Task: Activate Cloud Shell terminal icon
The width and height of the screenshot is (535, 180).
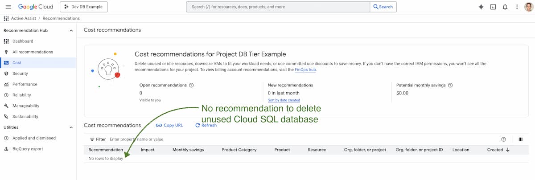Action: click(493, 7)
